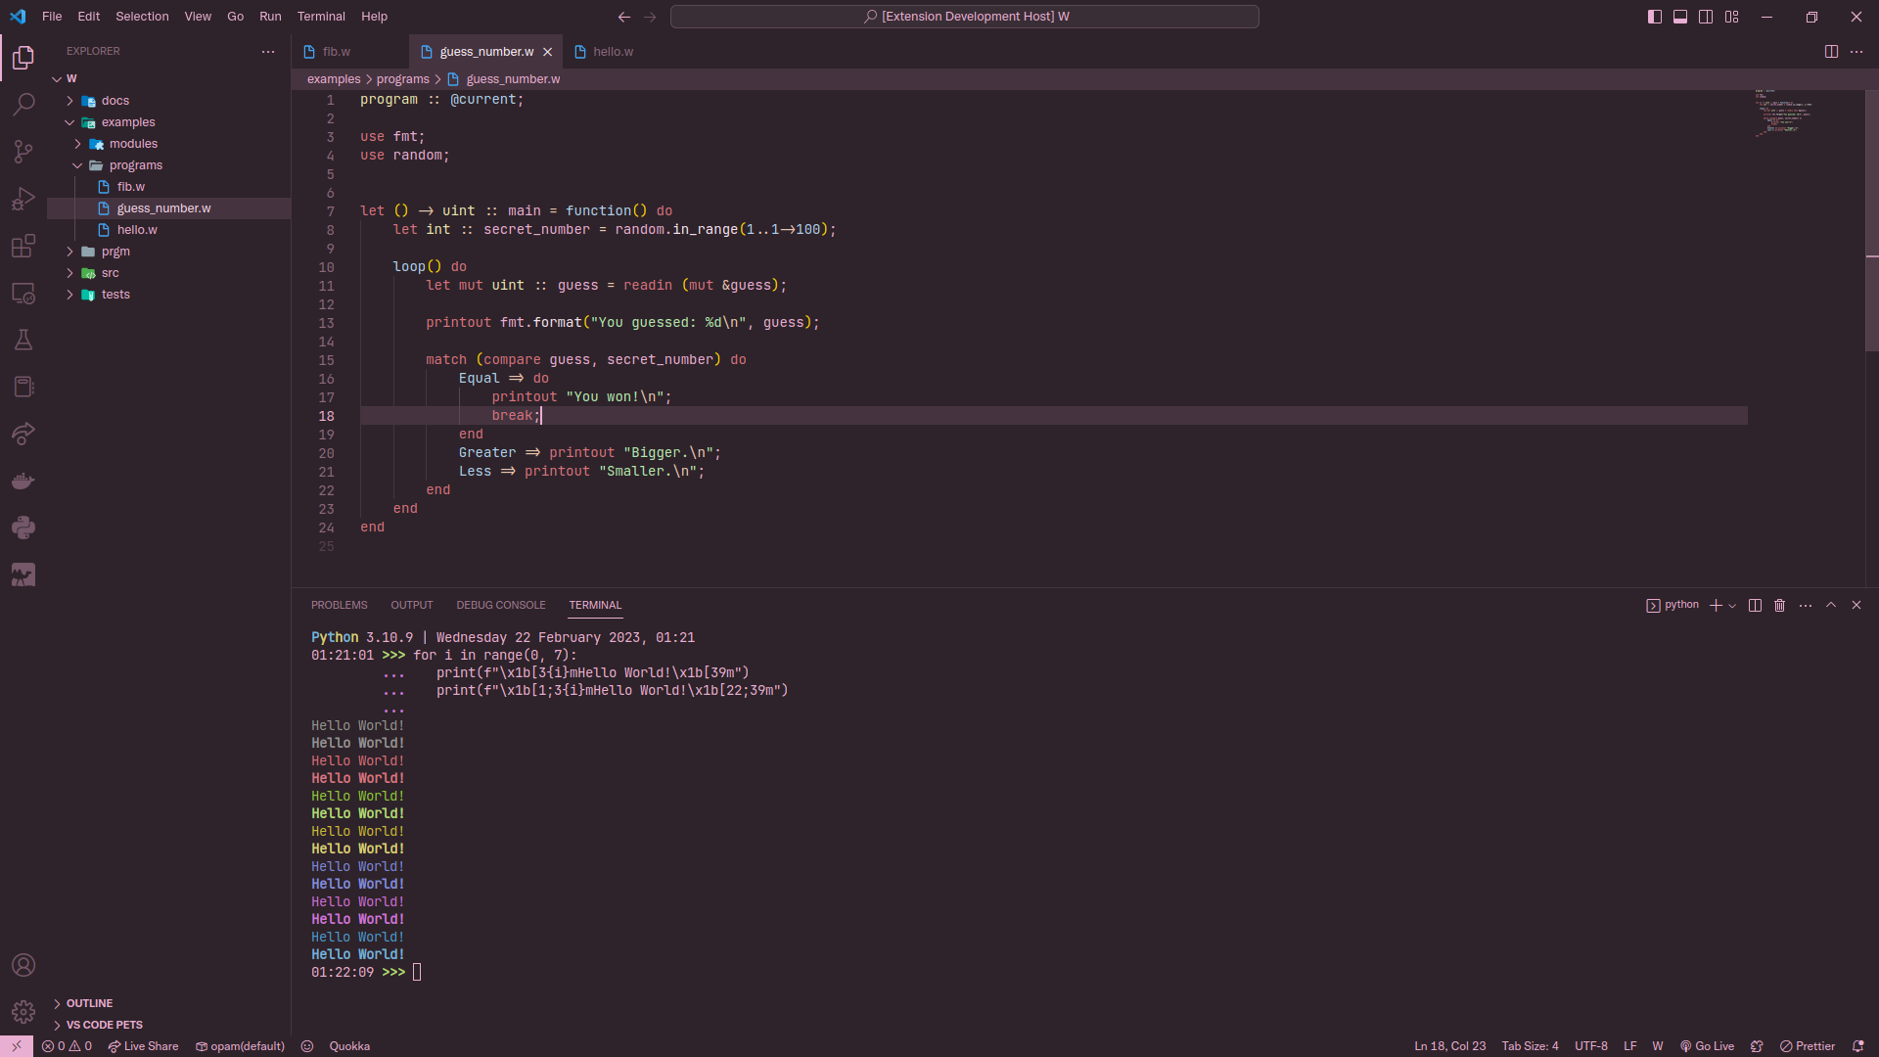Viewport: 1879px width, 1057px height.
Task: Split the editor right
Action: (1830, 52)
